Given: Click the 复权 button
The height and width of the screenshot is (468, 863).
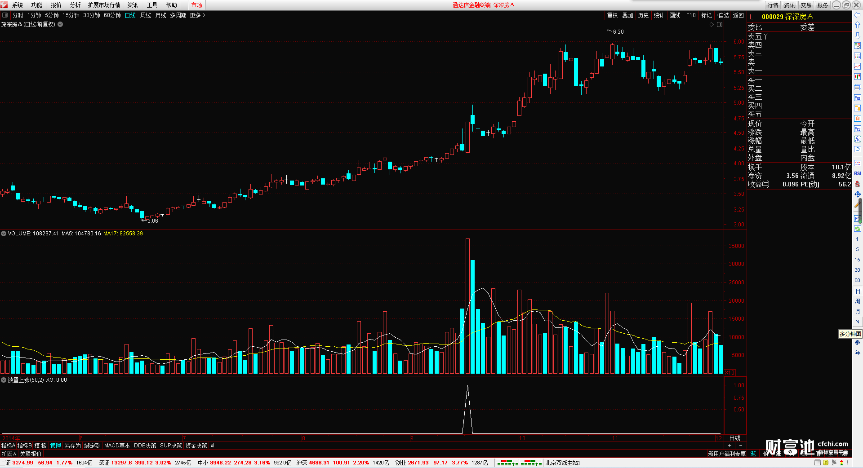Looking at the screenshot, I should pyautogui.click(x=613, y=15).
